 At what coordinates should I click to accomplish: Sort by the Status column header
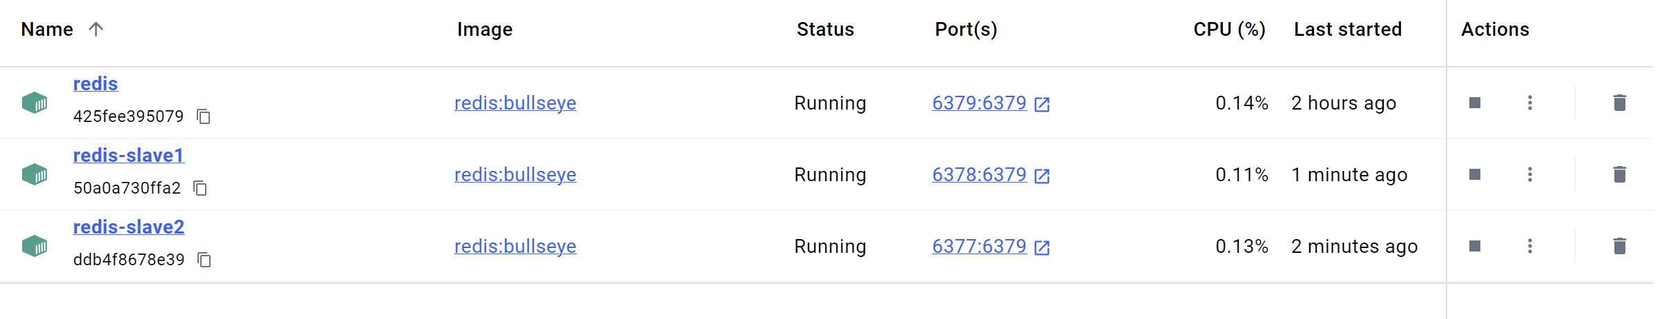tap(825, 29)
